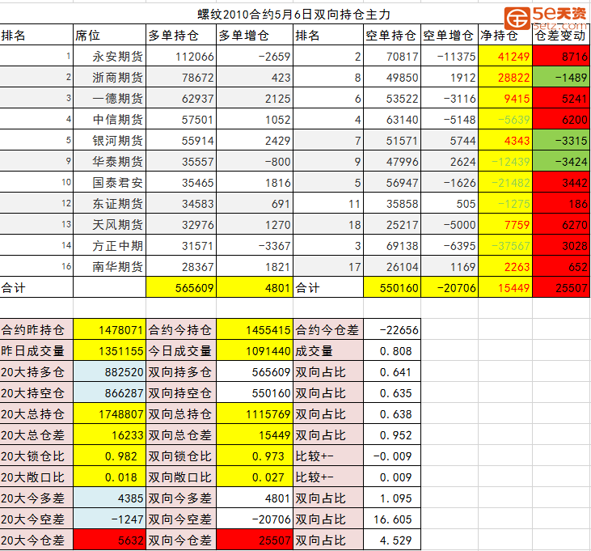Select red cell with value 8716

click(561, 56)
